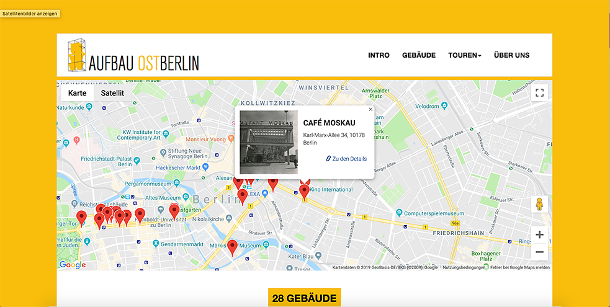Click the red marker near Märkisches Museum
The image size is (610, 307).
point(233,247)
